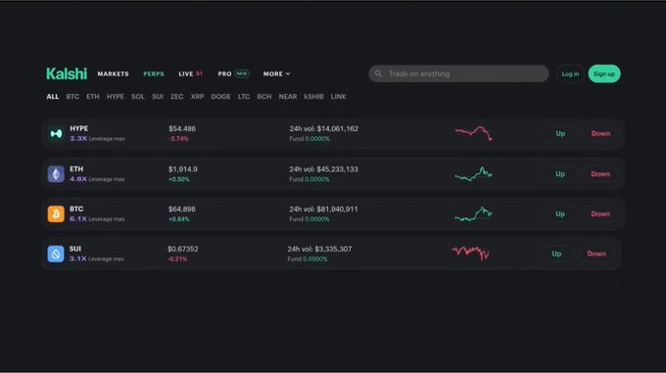
Task: Click Up on the HYPE row
Action: pos(560,134)
